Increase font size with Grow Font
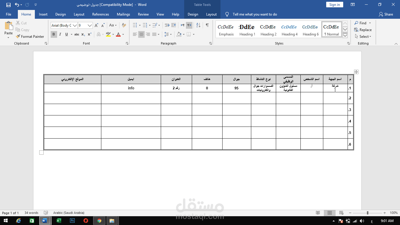400x225 pixels. pyautogui.click(x=96, y=25)
